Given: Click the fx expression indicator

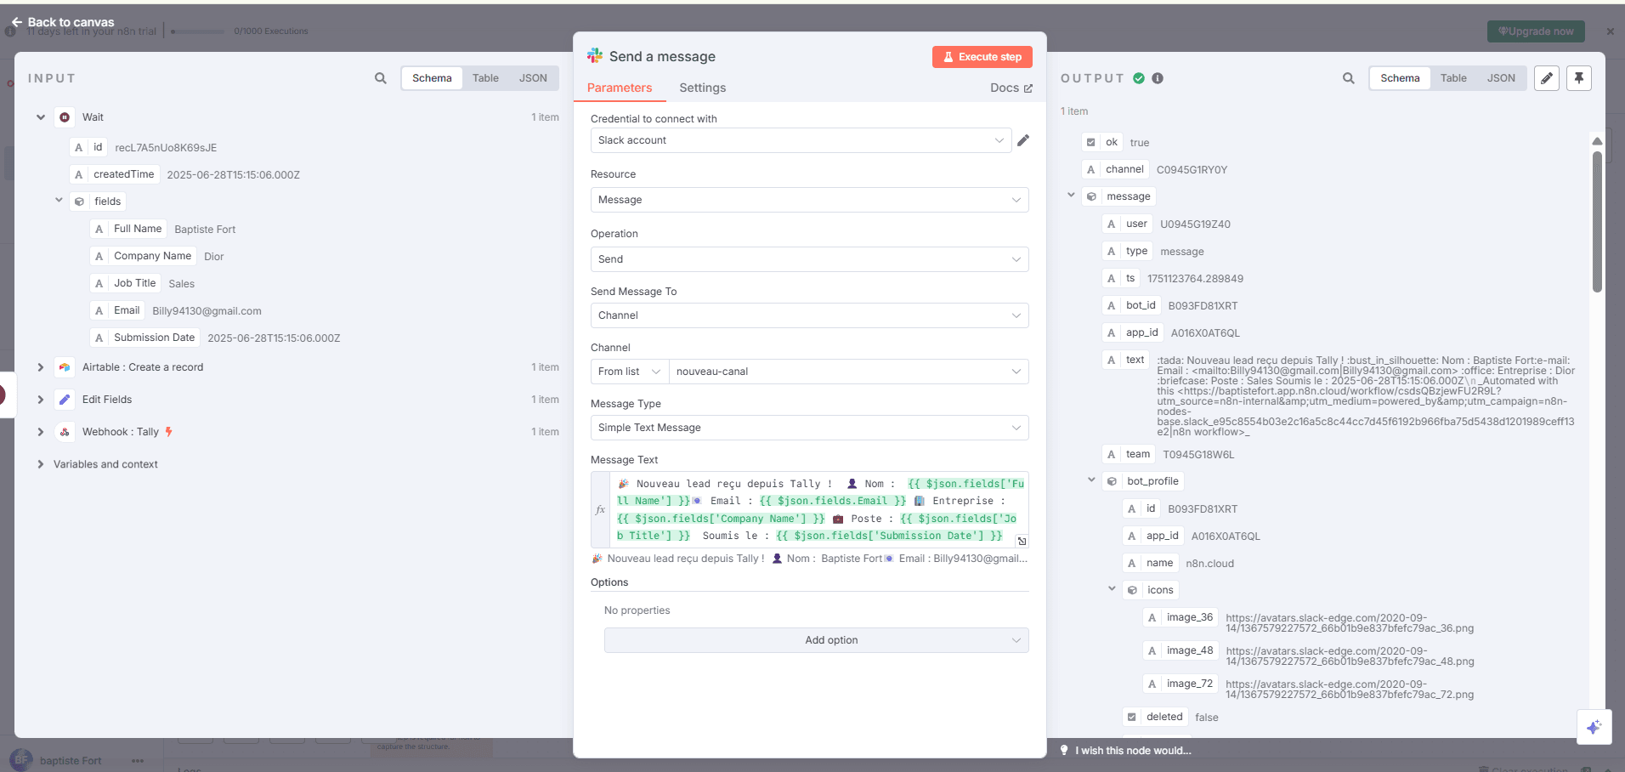Looking at the screenshot, I should coord(600,509).
